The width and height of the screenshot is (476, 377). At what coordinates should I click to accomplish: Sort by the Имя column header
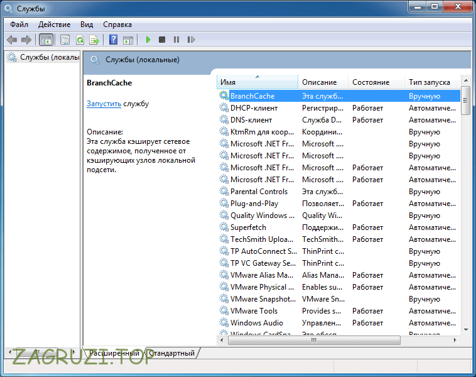tap(257, 82)
